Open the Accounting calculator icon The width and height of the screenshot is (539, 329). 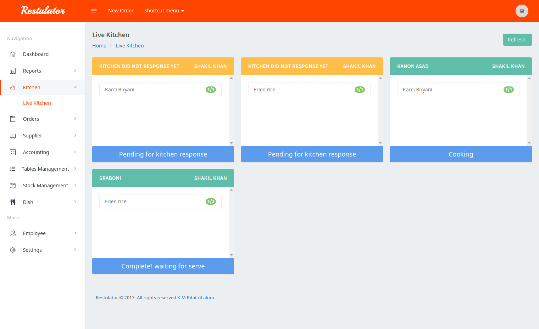[x=13, y=152]
